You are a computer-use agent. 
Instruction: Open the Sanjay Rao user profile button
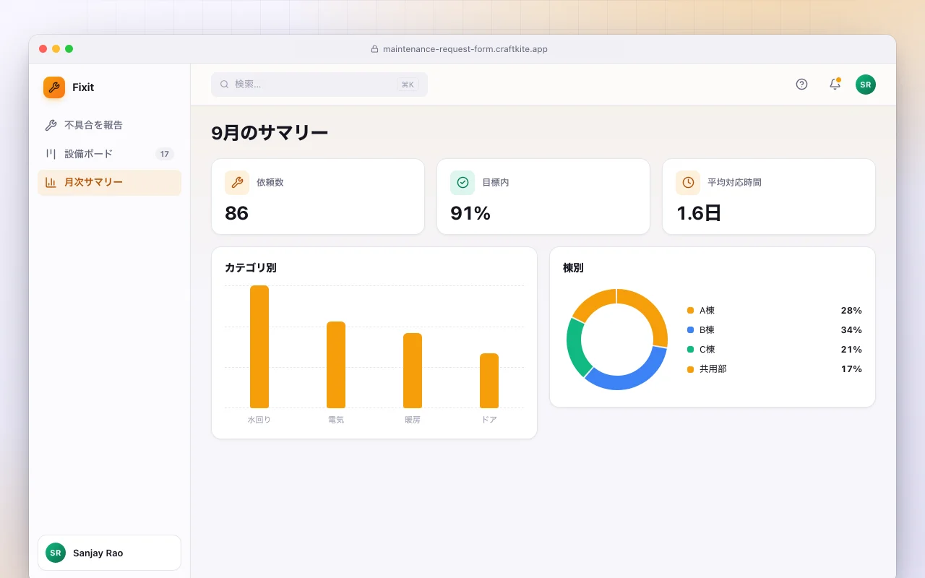pyautogui.click(x=109, y=553)
